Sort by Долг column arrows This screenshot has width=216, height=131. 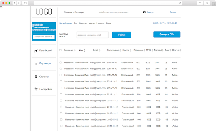click(170, 50)
